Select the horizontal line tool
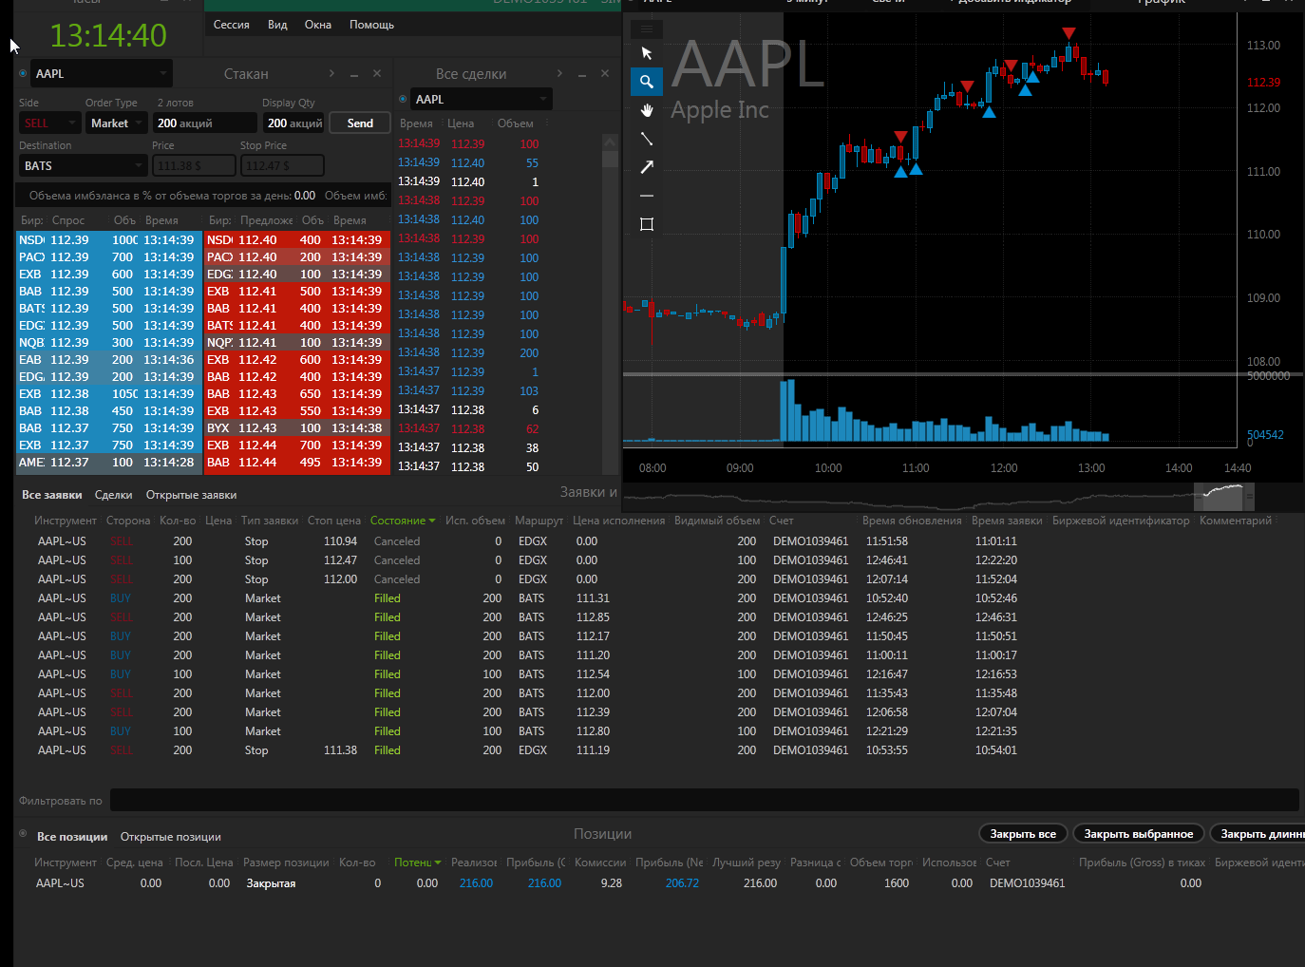The width and height of the screenshot is (1305, 967). coord(647,196)
